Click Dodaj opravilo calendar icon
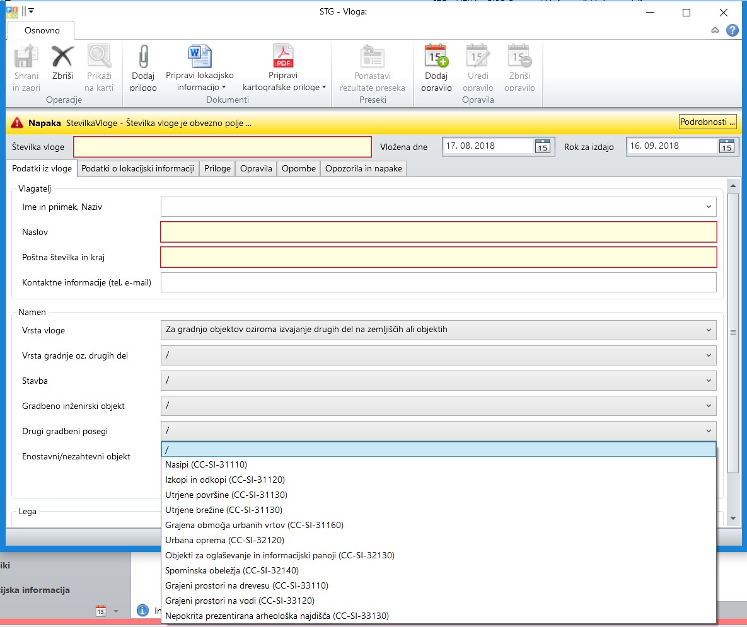 [436, 57]
